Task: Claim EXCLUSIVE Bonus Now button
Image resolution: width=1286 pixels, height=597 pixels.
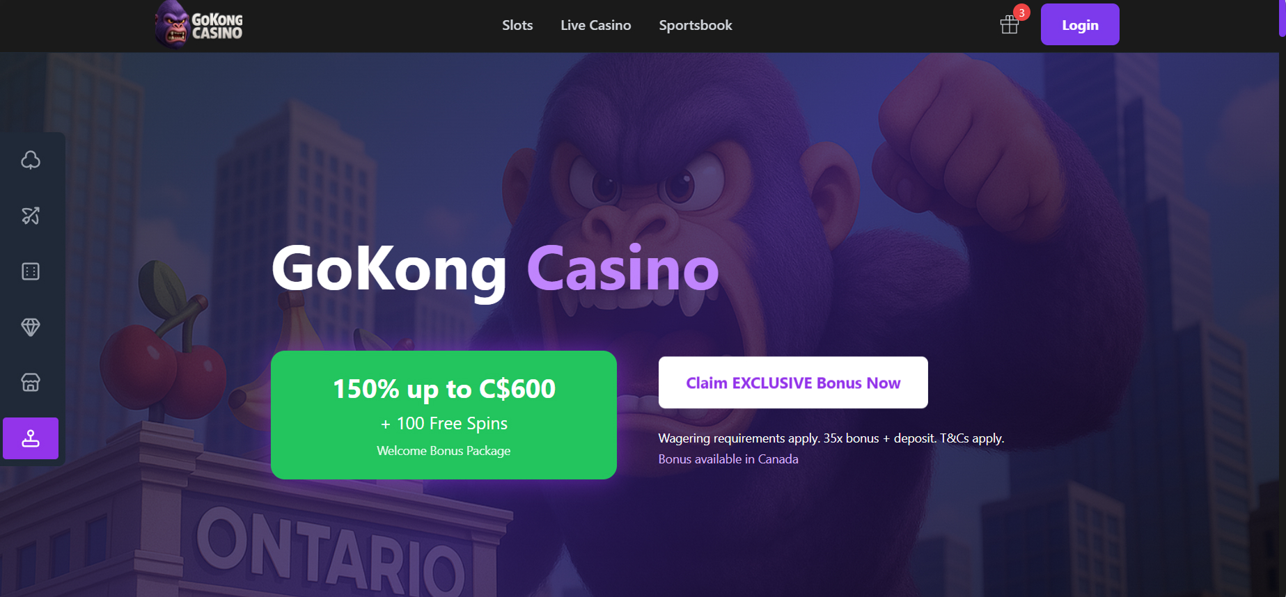Action: click(x=793, y=383)
